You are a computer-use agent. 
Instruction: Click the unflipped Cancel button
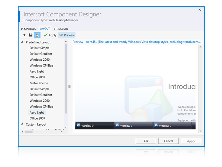click(168, 141)
